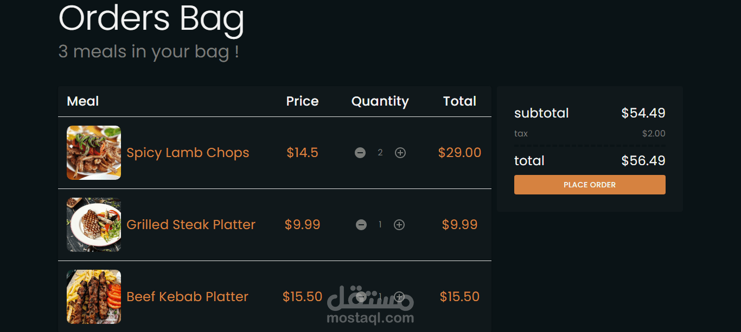Viewport: 741px width, 332px height.
Task: Select the Beef Kebab Platter meal name
Action: 187,297
